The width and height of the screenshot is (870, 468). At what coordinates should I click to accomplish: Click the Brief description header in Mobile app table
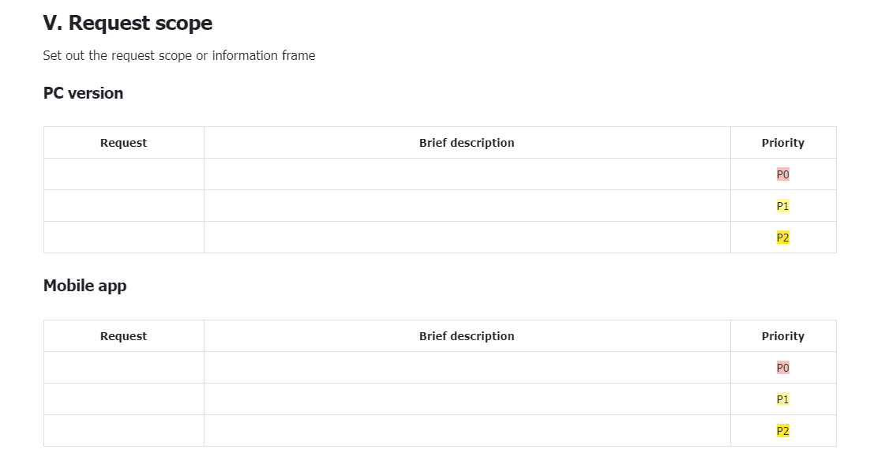467,336
